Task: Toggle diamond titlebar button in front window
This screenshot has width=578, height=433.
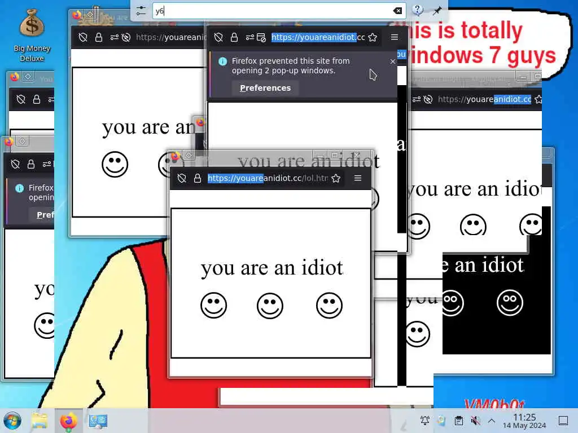Action: point(189,156)
